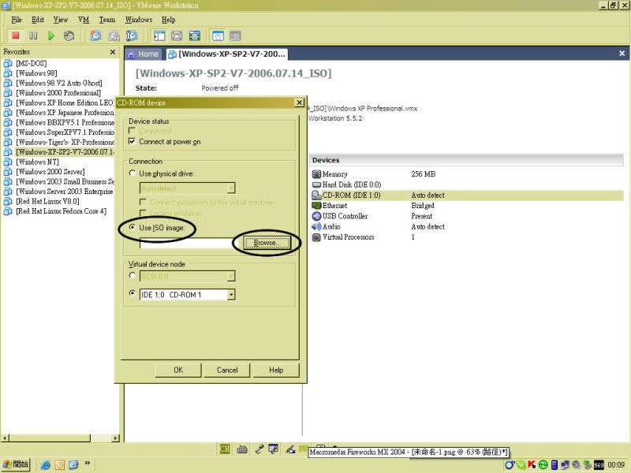The image size is (631, 473).
Task: Open the Edit menu
Action: [x=37, y=20]
